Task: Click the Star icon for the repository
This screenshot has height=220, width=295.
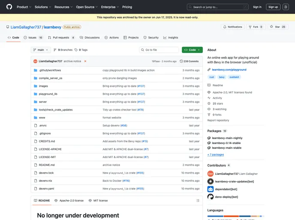Action: (271, 27)
